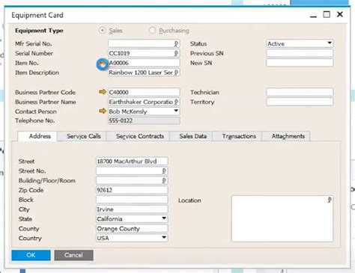This screenshot has width=355, height=273.
Task: Click the Telephone No. field 555-0122
Action: click(144, 120)
